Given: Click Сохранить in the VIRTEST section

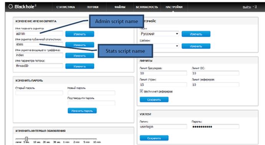Looking at the screenshot, I should pyautogui.click(x=154, y=138).
